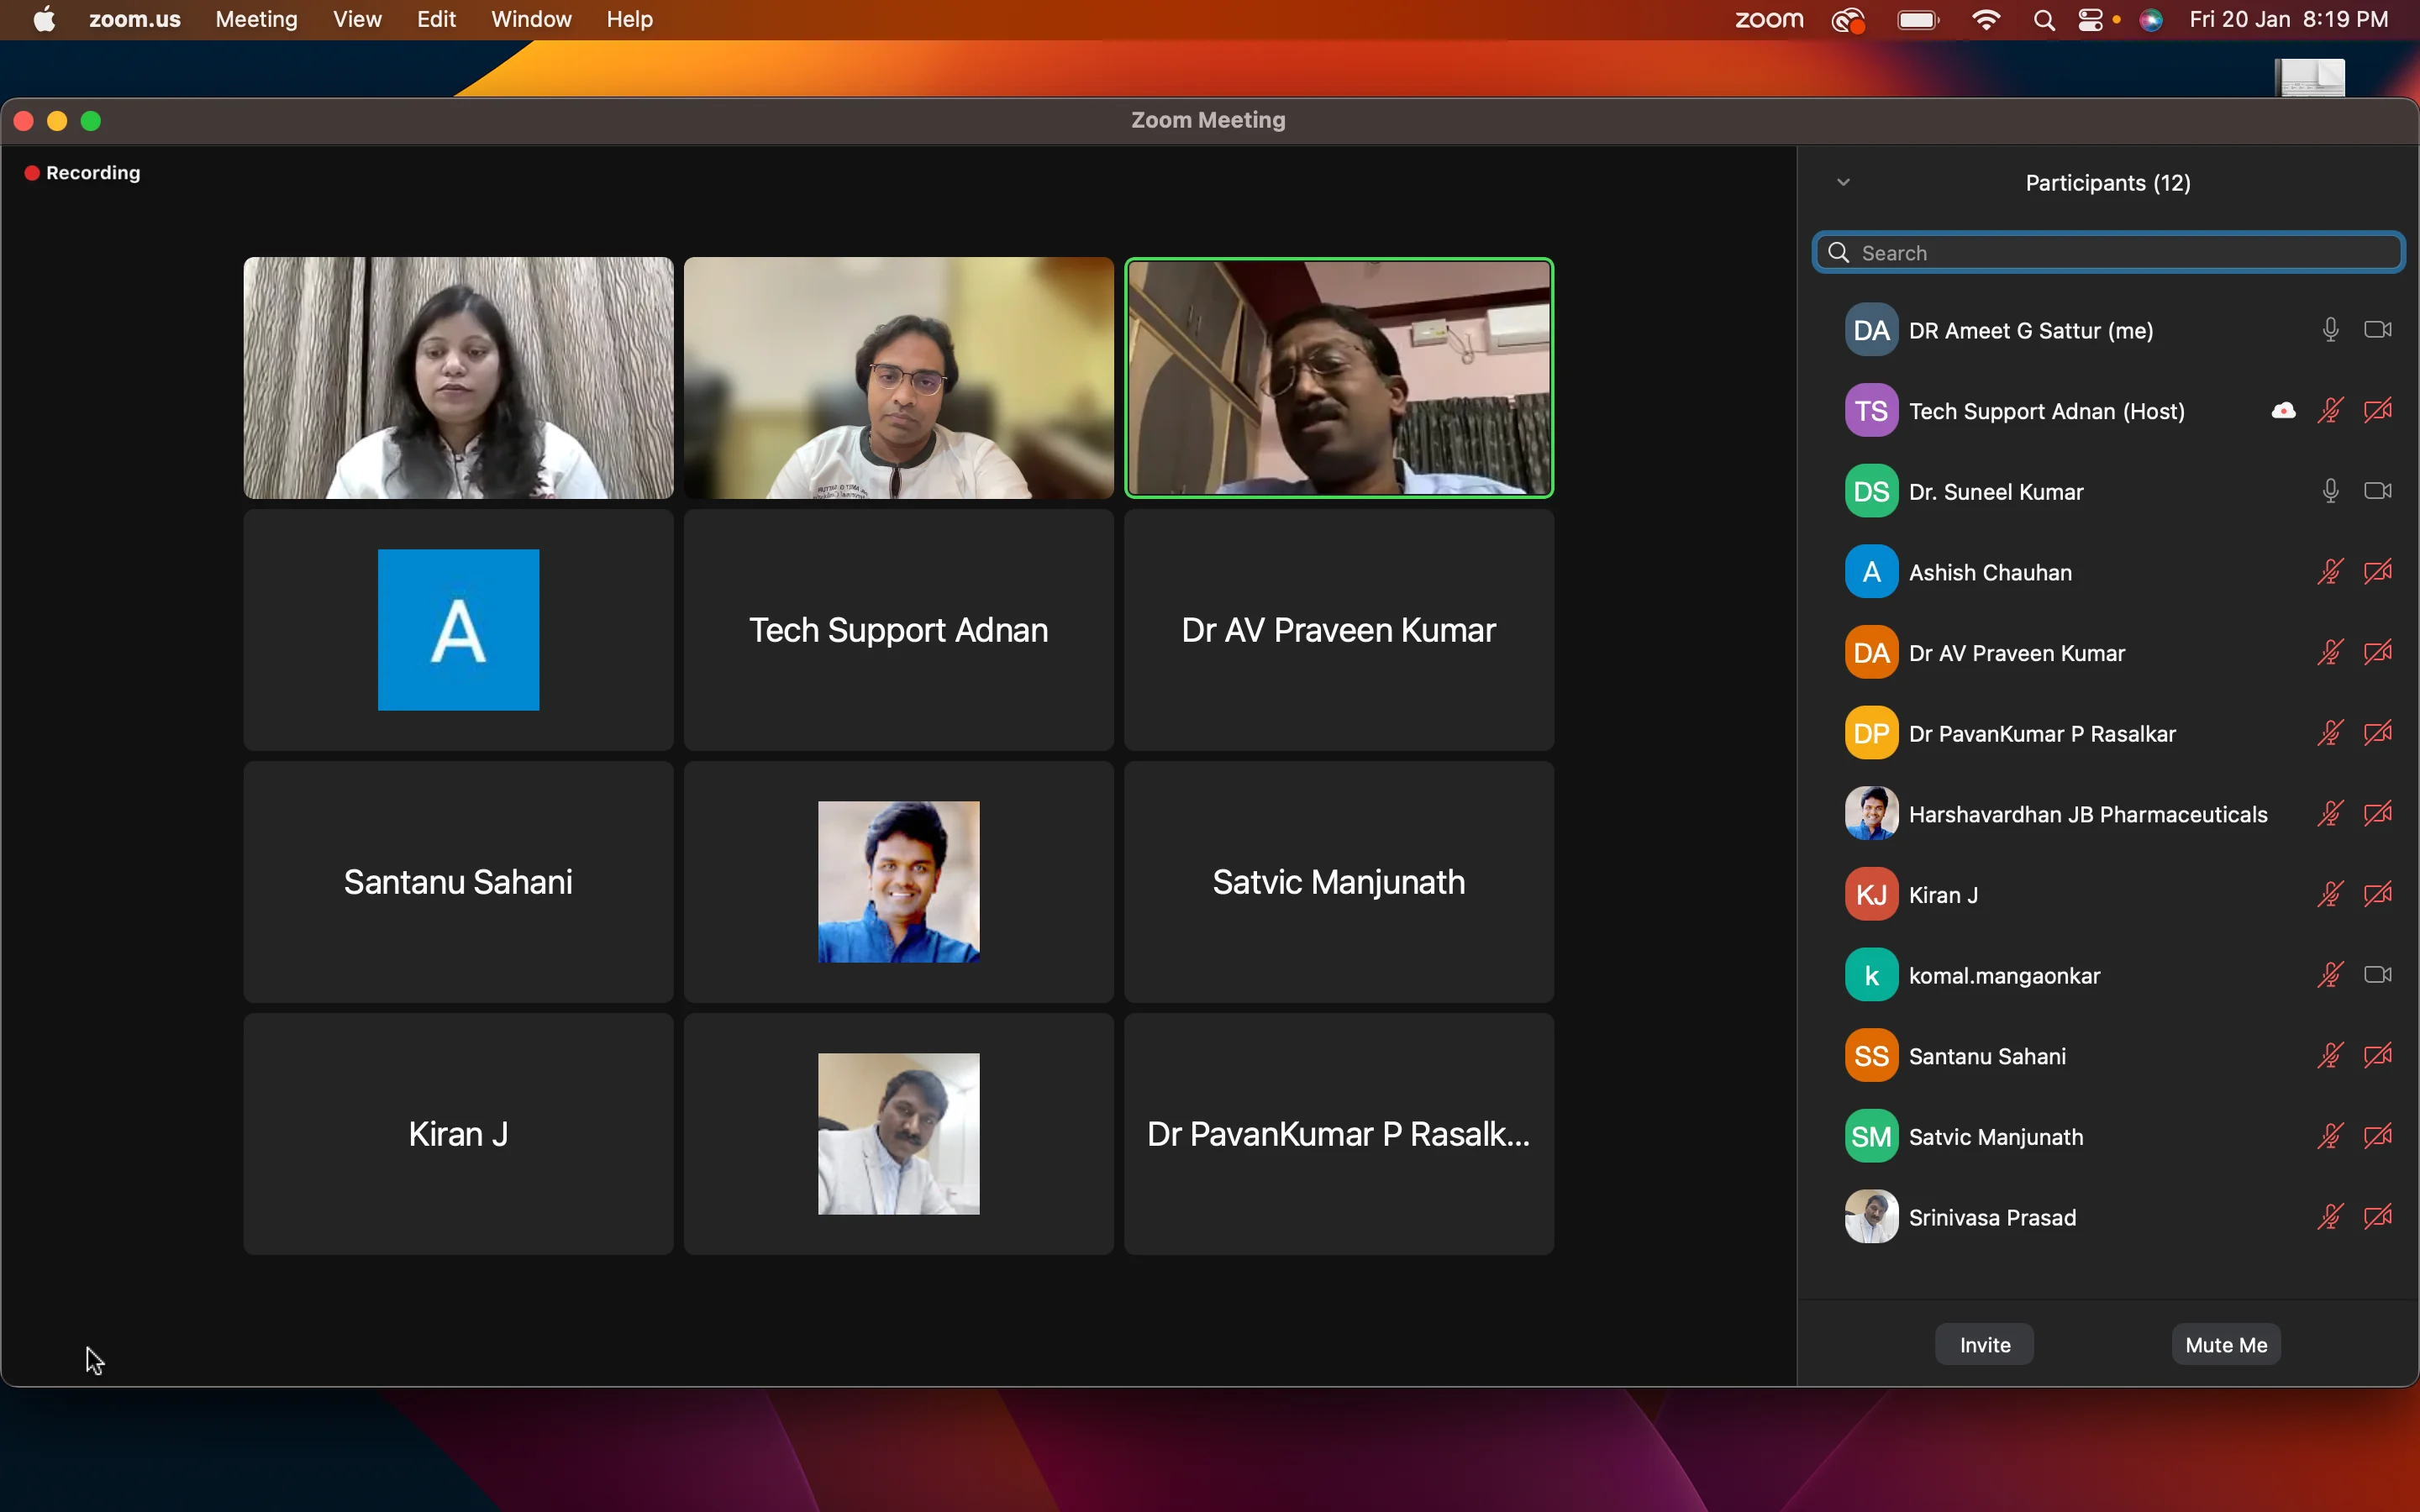
Task: Click the participants Search field
Action: coord(2108,252)
